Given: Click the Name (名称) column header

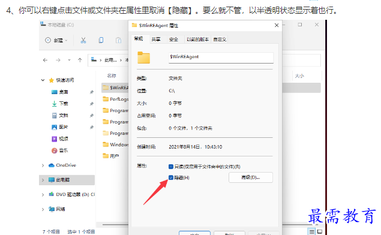Looking at the screenshot, I should [x=112, y=76].
